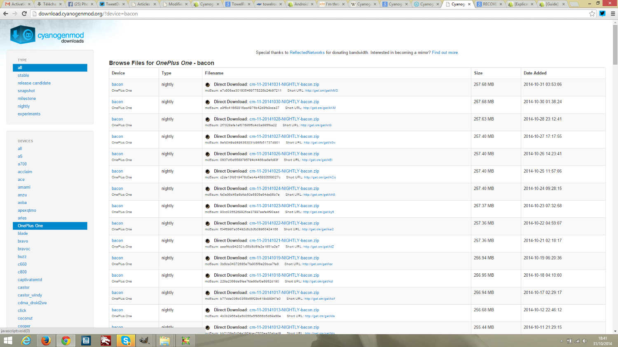
Task: Choose device 'a700' in Devices list
Action: [22, 164]
